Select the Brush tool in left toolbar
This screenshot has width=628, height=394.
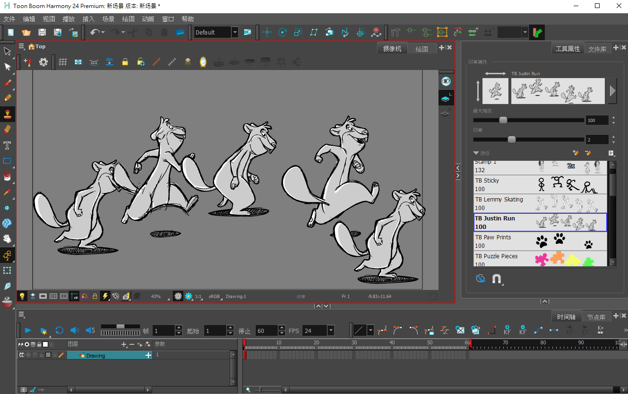point(7,82)
